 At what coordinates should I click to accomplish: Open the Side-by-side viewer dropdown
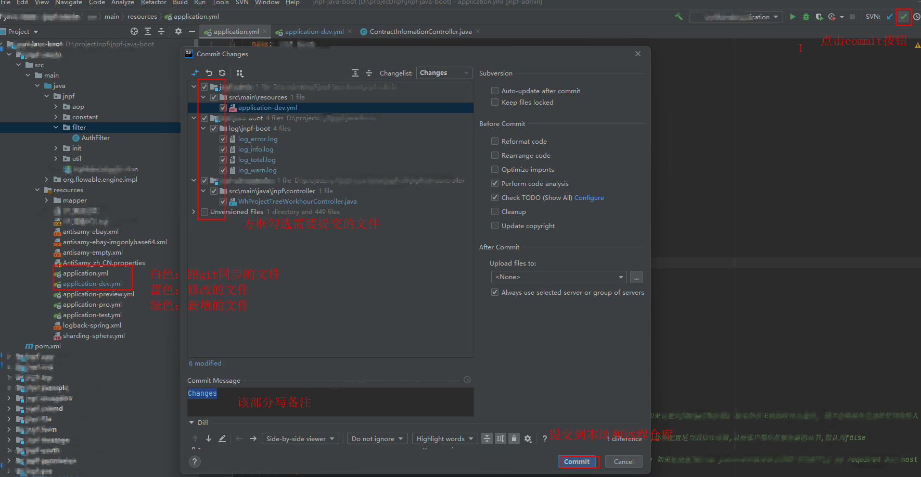pyautogui.click(x=300, y=439)
